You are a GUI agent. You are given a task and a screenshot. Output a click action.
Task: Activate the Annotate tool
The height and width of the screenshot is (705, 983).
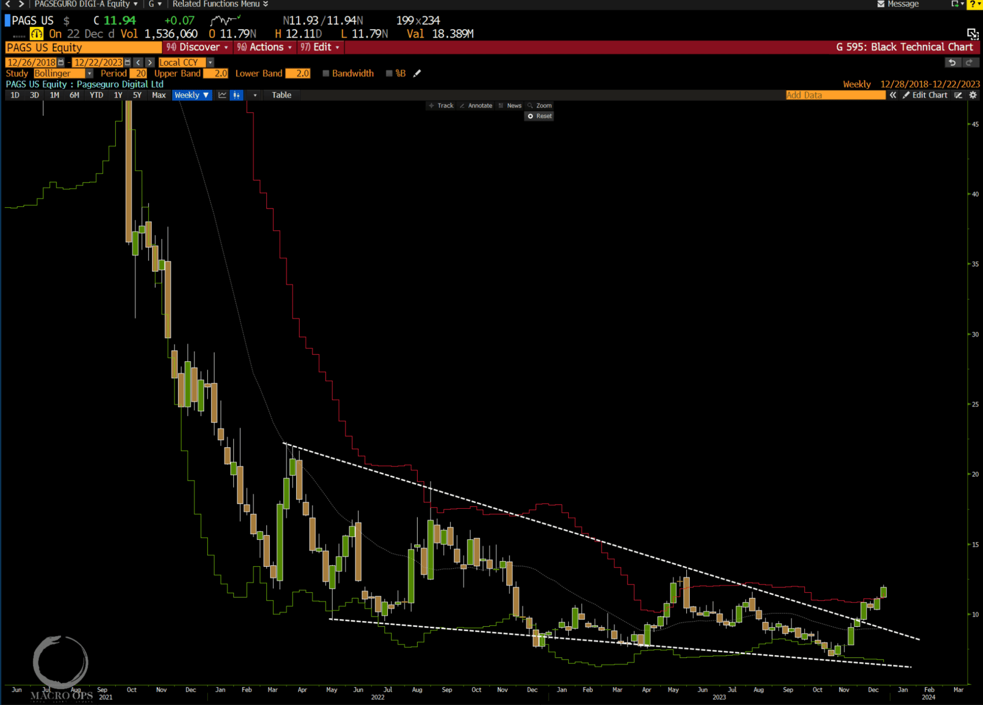476,106
